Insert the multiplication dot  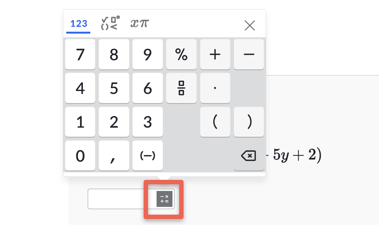(x=215, y=88)
